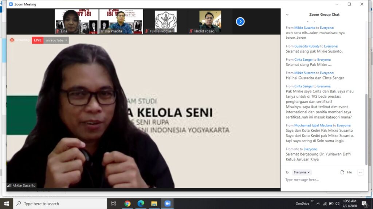Click message 'Hai hai Gusracita dan CInta Sanger'
This screenshot has height=209, width=373.
(x=315, y=78)
